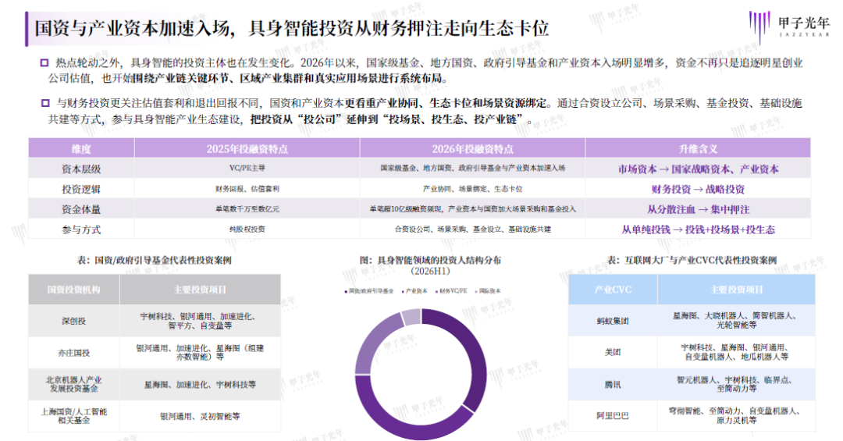
Task: Click the cell 星海图、加速进化、宇树科技等
Action: pos(200,384)
